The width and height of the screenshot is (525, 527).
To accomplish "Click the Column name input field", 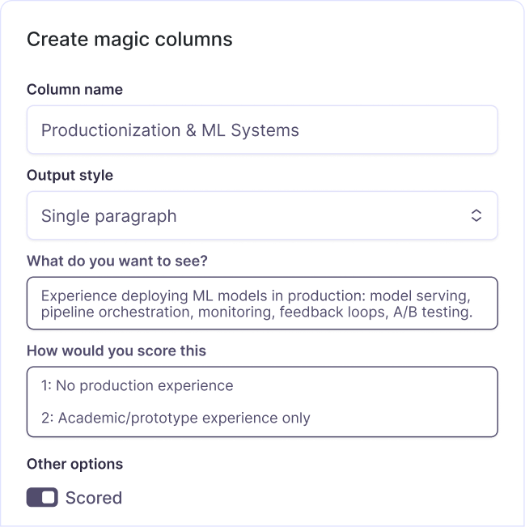I will [x=261, y=130].
